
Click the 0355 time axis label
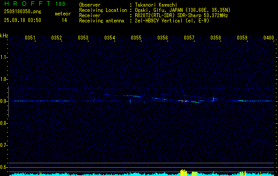click(x=136, y=38)
